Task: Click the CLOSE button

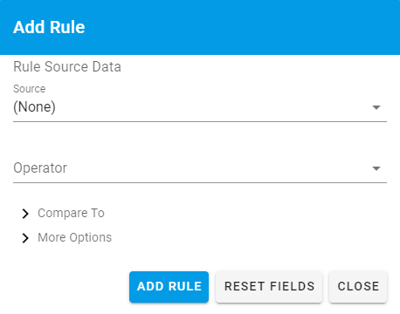Action: [x=358, y=287]
